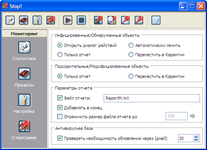
Task: Click the toolbar Processes chip icon
Action: pyautogui.click(x=24, y=20)
